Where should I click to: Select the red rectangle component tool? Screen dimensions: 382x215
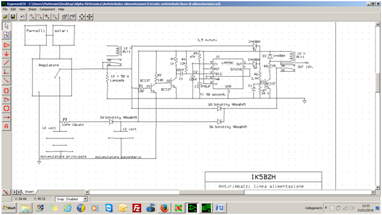pyautogui.click(x=6, y=91)
